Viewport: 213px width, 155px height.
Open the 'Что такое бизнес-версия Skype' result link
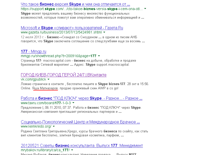coord(75,4)
